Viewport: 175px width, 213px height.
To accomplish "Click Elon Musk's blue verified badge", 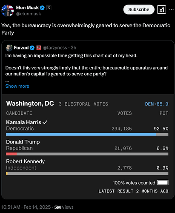I will pos(42,8).
